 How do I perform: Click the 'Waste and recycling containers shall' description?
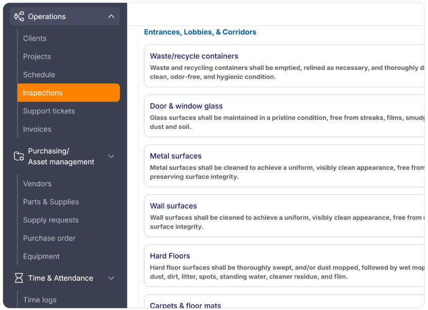[x=287, y=72]
